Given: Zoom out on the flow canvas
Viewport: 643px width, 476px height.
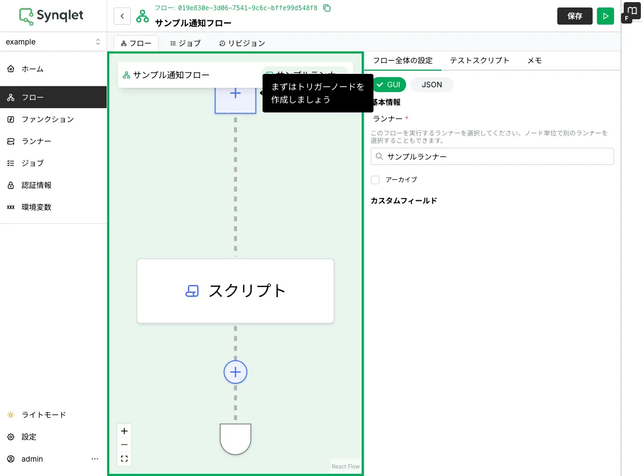Looking at the screenshot, I should [124, 445].
